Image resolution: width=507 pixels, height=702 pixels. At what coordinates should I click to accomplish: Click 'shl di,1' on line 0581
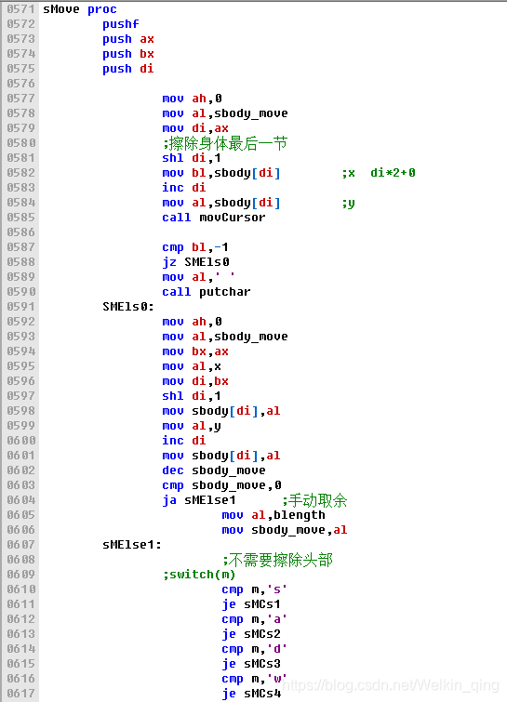pos(192,157)
